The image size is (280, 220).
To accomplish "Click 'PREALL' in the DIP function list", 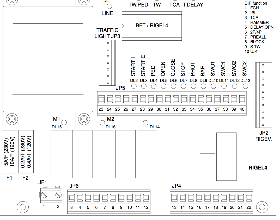I will click(x=258, y=37).
